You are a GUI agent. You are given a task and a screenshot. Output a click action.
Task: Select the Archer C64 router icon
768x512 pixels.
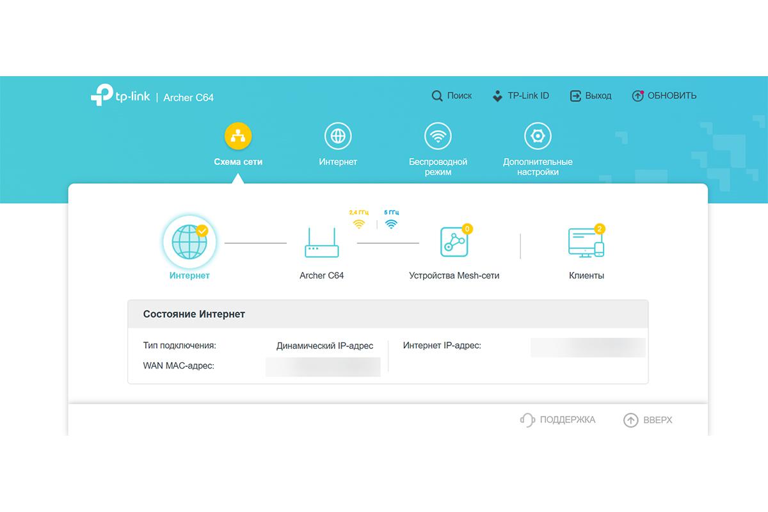tap(322, 243)
